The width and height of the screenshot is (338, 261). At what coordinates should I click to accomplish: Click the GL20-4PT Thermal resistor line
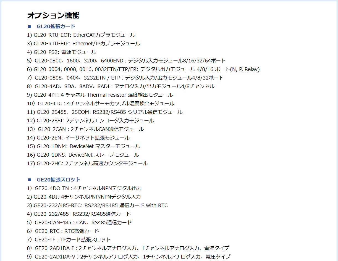(100, 95)
